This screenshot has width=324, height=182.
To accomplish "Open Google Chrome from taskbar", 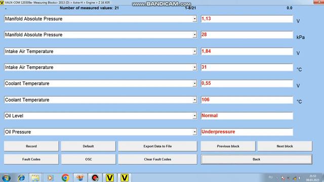I will click(x=65, y=178).
